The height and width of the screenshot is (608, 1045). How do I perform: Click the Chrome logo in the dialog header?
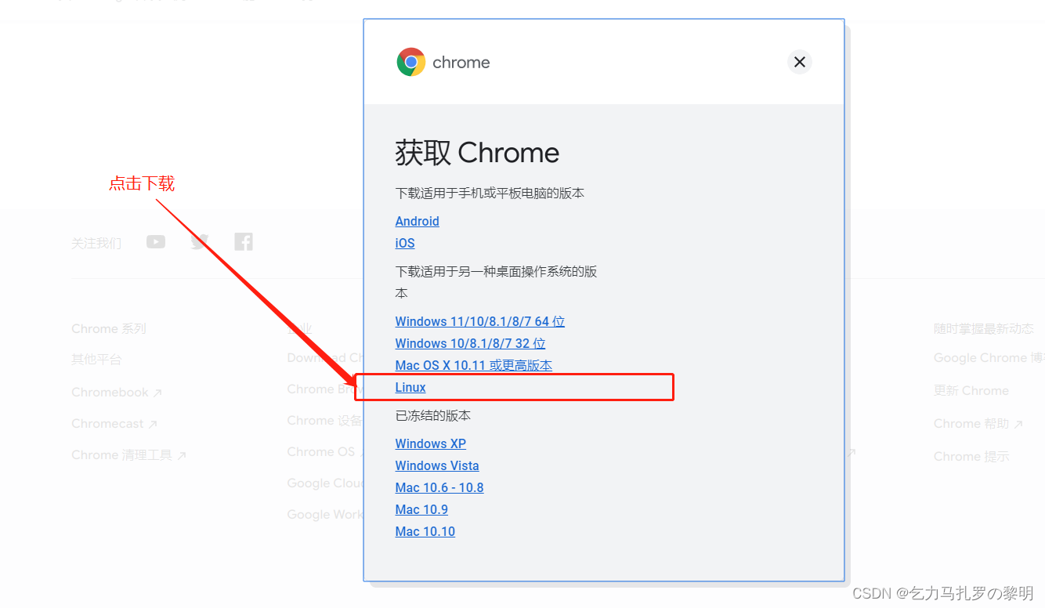[x=411, y=62]
